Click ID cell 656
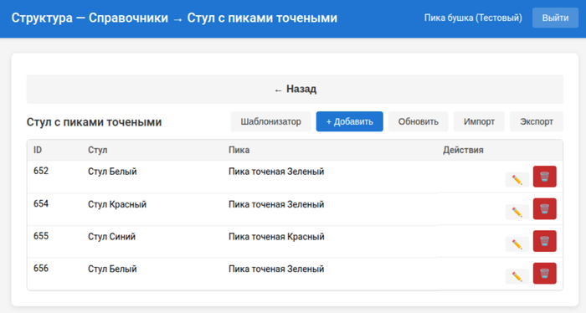The width and height of the screenshot is (586, 313). pyautogui.click(x=41, y=268)
